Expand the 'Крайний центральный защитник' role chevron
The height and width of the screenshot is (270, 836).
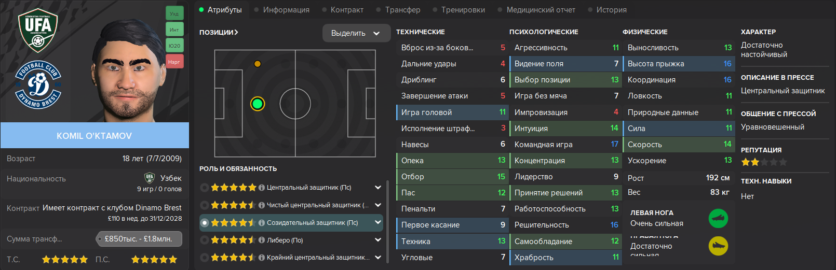[378, 258]
